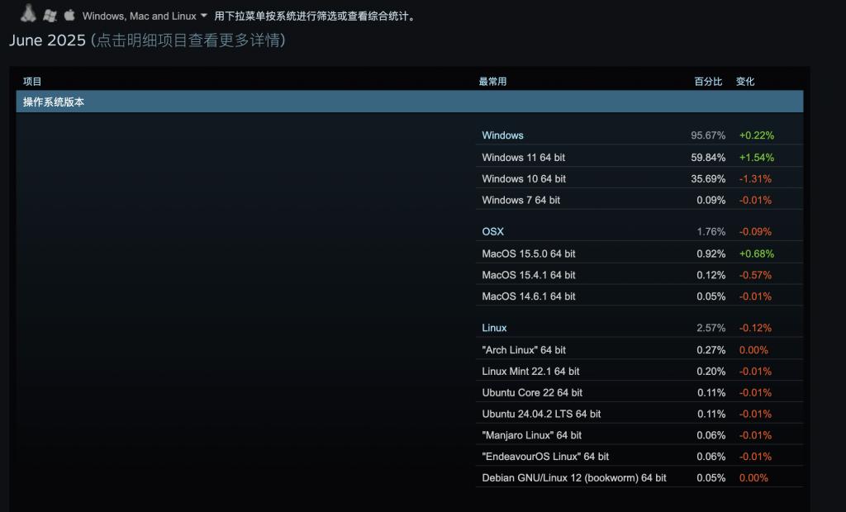Viewport: 846px width, 512px height.
Task: Click the dropdown arrow beside Linux
Action: point(204,16)
